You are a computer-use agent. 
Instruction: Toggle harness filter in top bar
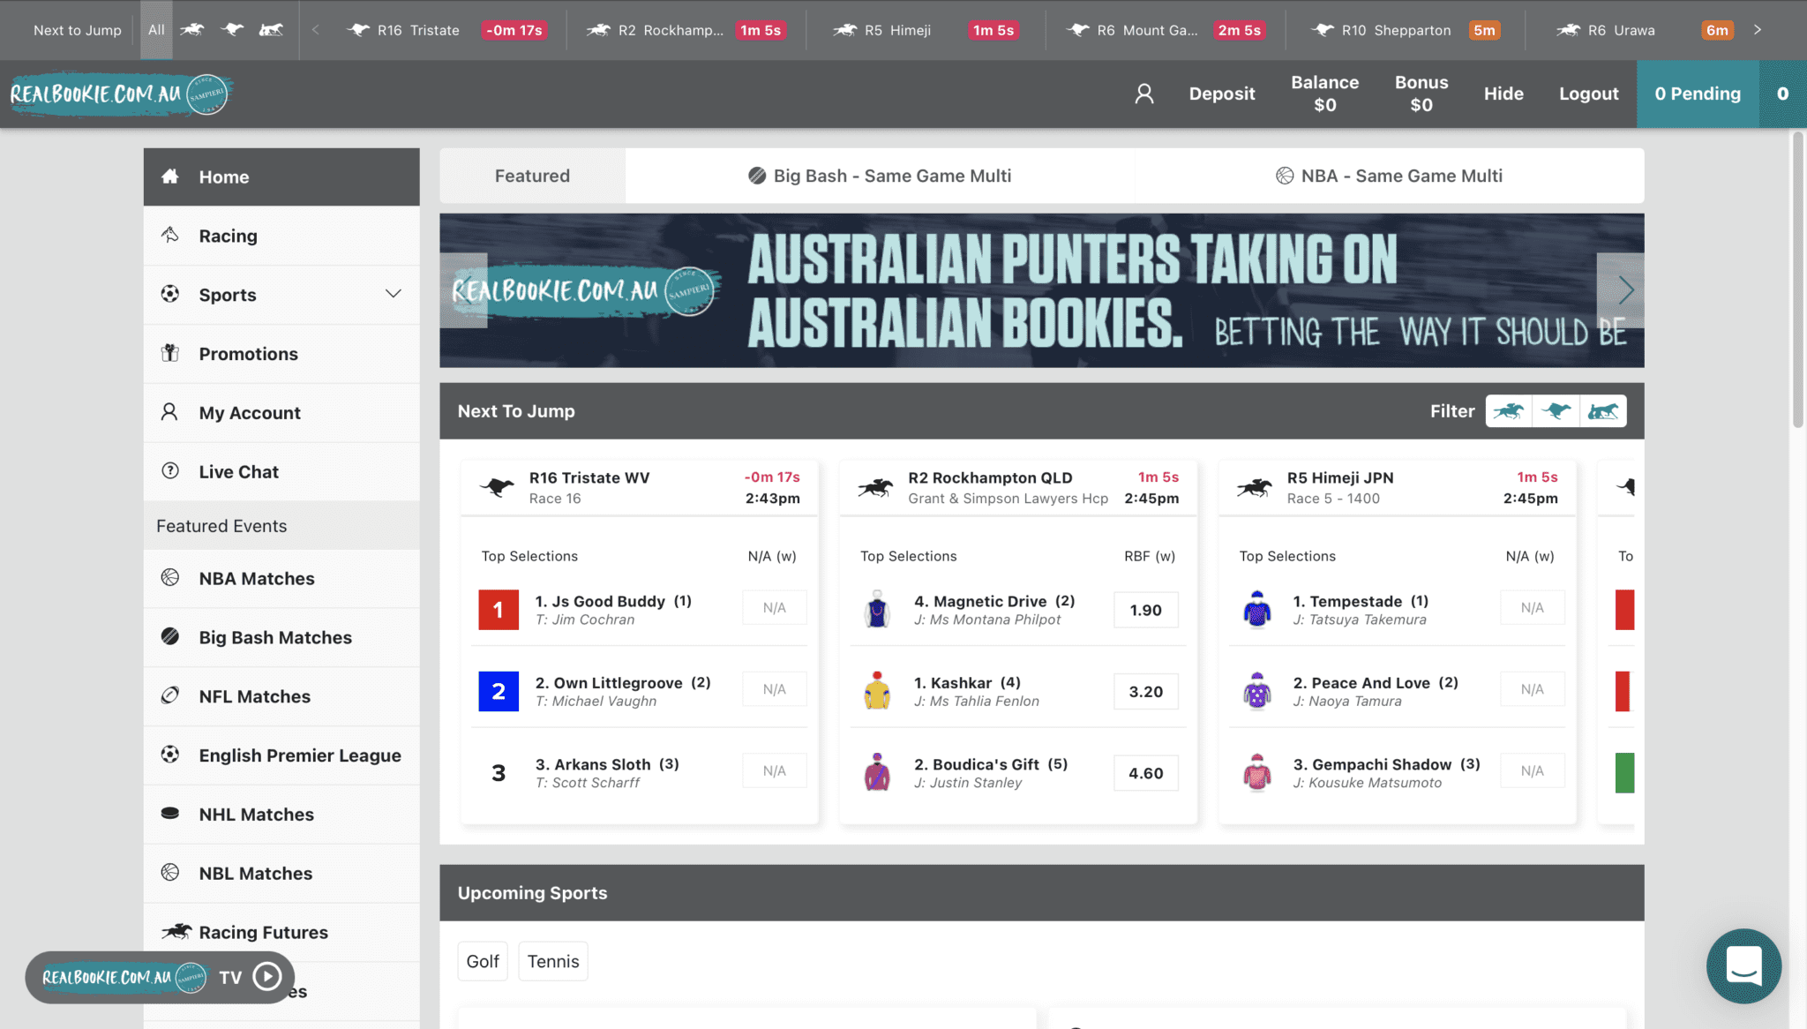[271, 30]
